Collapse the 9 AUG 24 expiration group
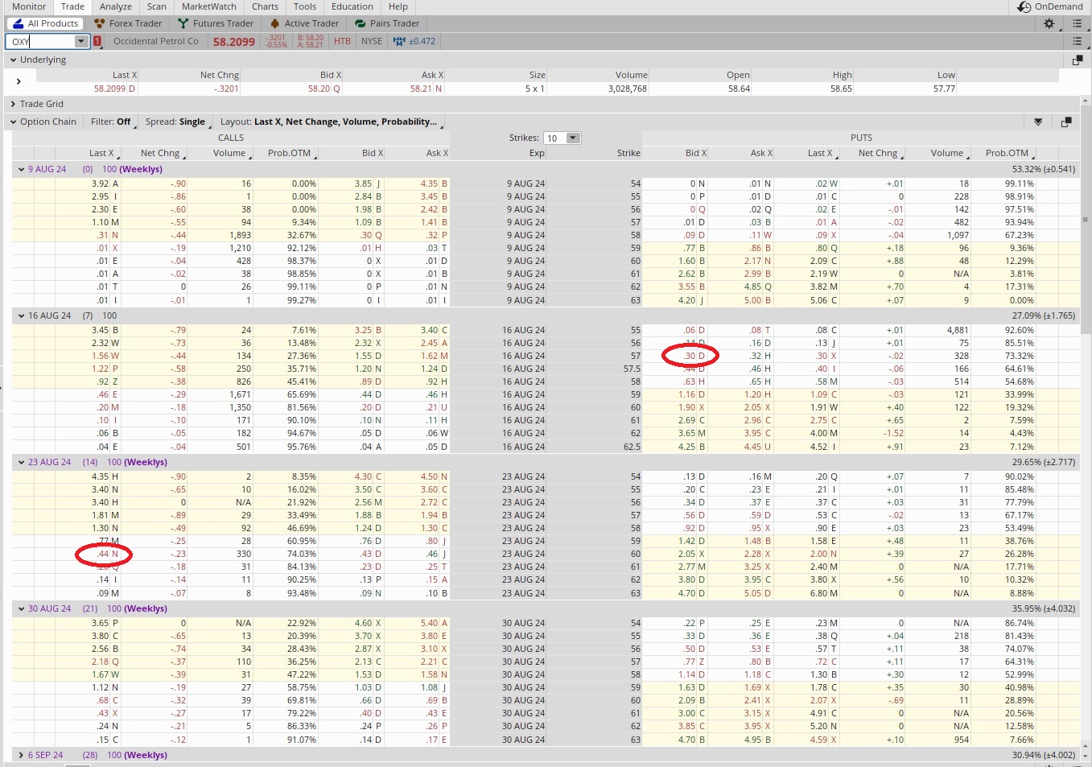This screenshot has width=1092, height=767. [21, 169]
